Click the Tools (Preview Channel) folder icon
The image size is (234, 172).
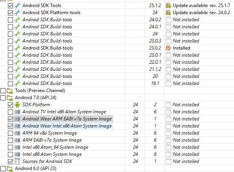click(x=10, y=91)
